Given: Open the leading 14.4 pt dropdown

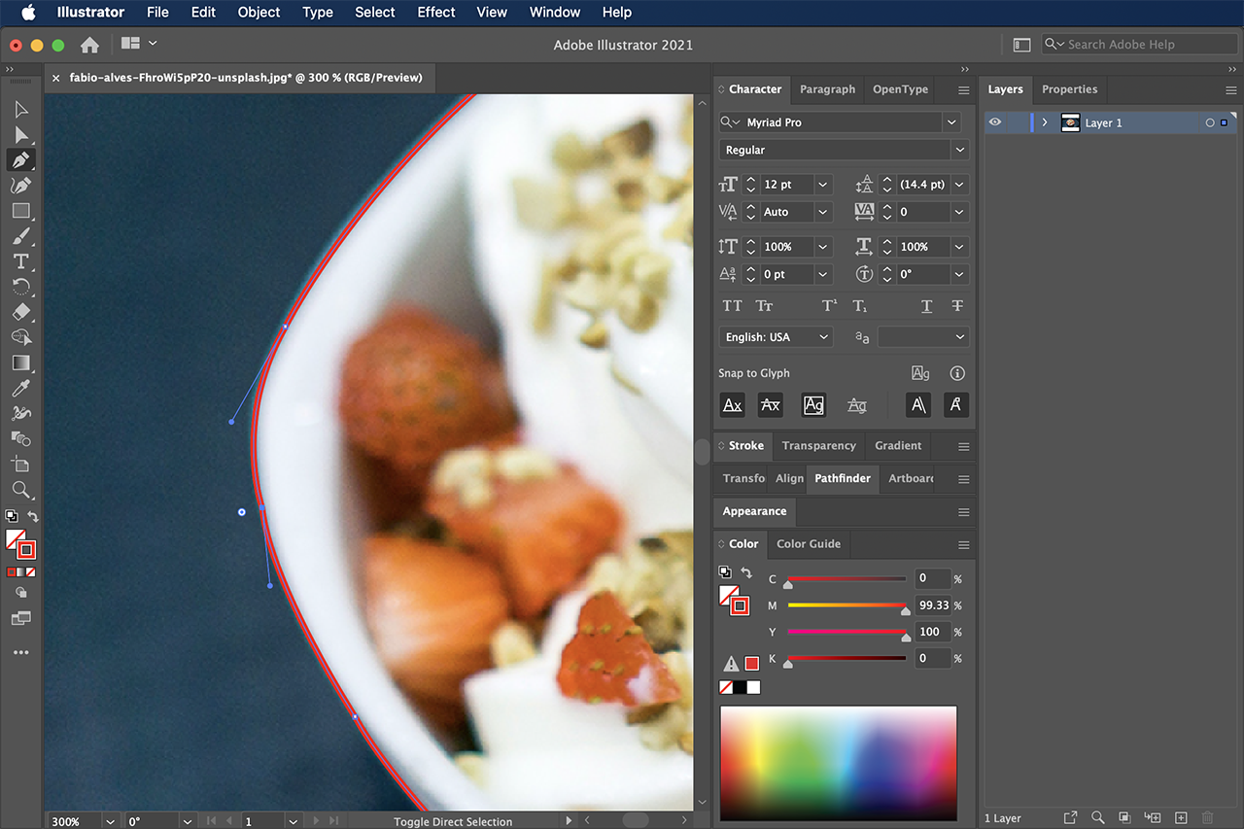Looking at the screenshot, I should pos(959,185).
